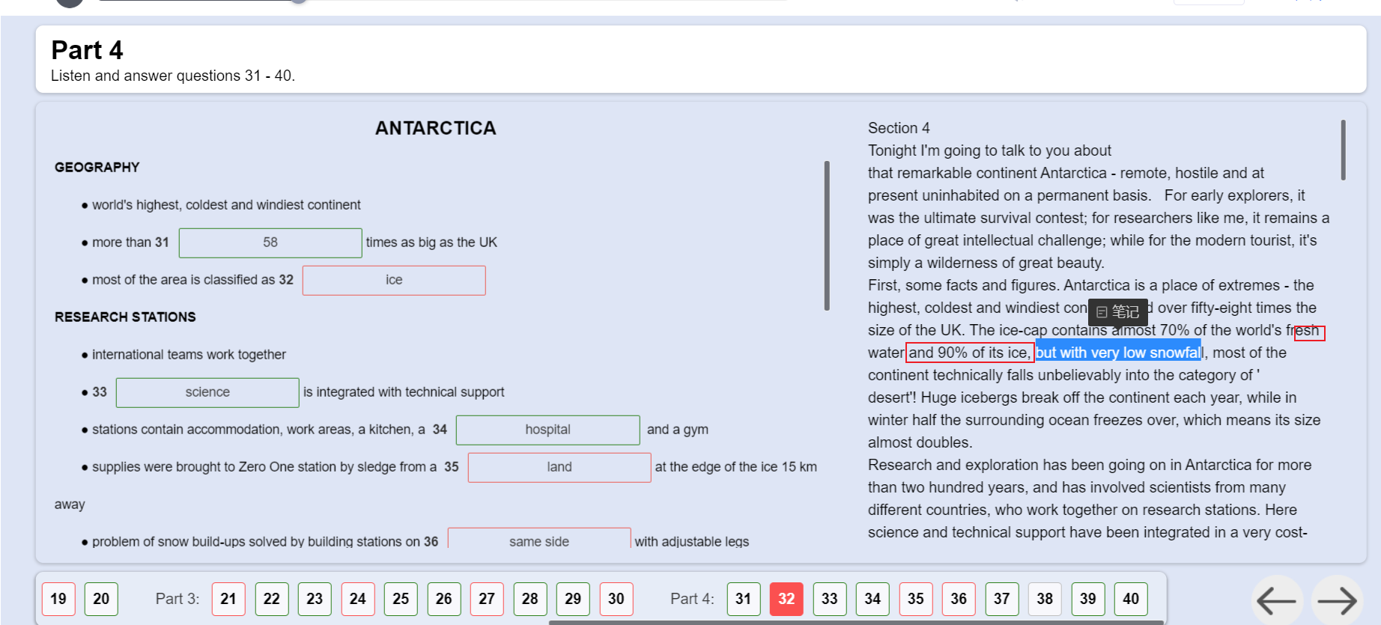
Task: Jump to question 36
Action: (959, 599)
